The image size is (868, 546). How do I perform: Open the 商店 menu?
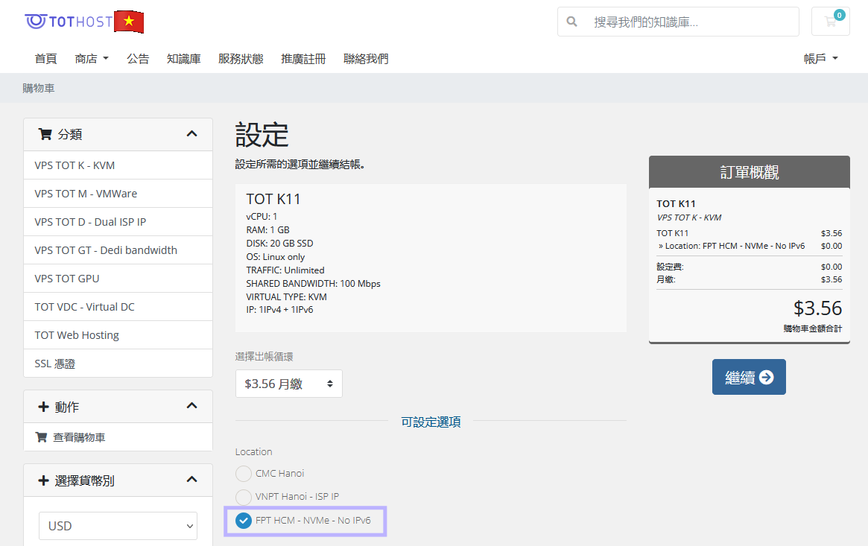pos(91,58)
